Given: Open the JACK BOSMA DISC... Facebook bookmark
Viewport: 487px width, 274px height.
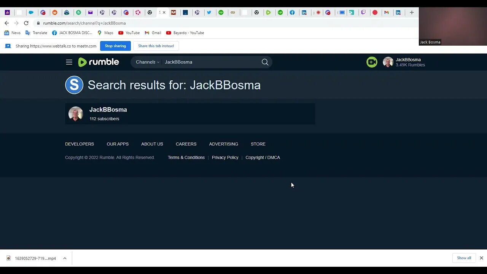Looking at the screenshot, I should click(x=72, y=33).
